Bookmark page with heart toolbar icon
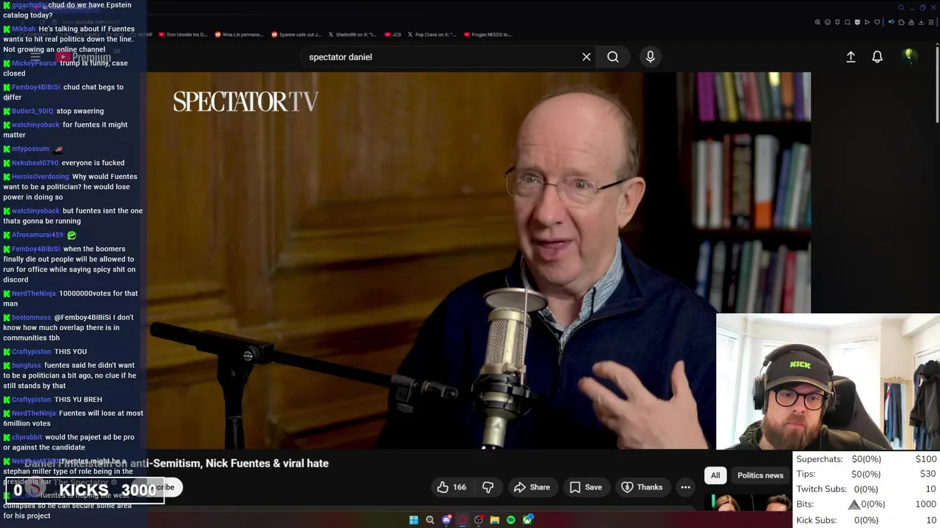 [877, 22]
